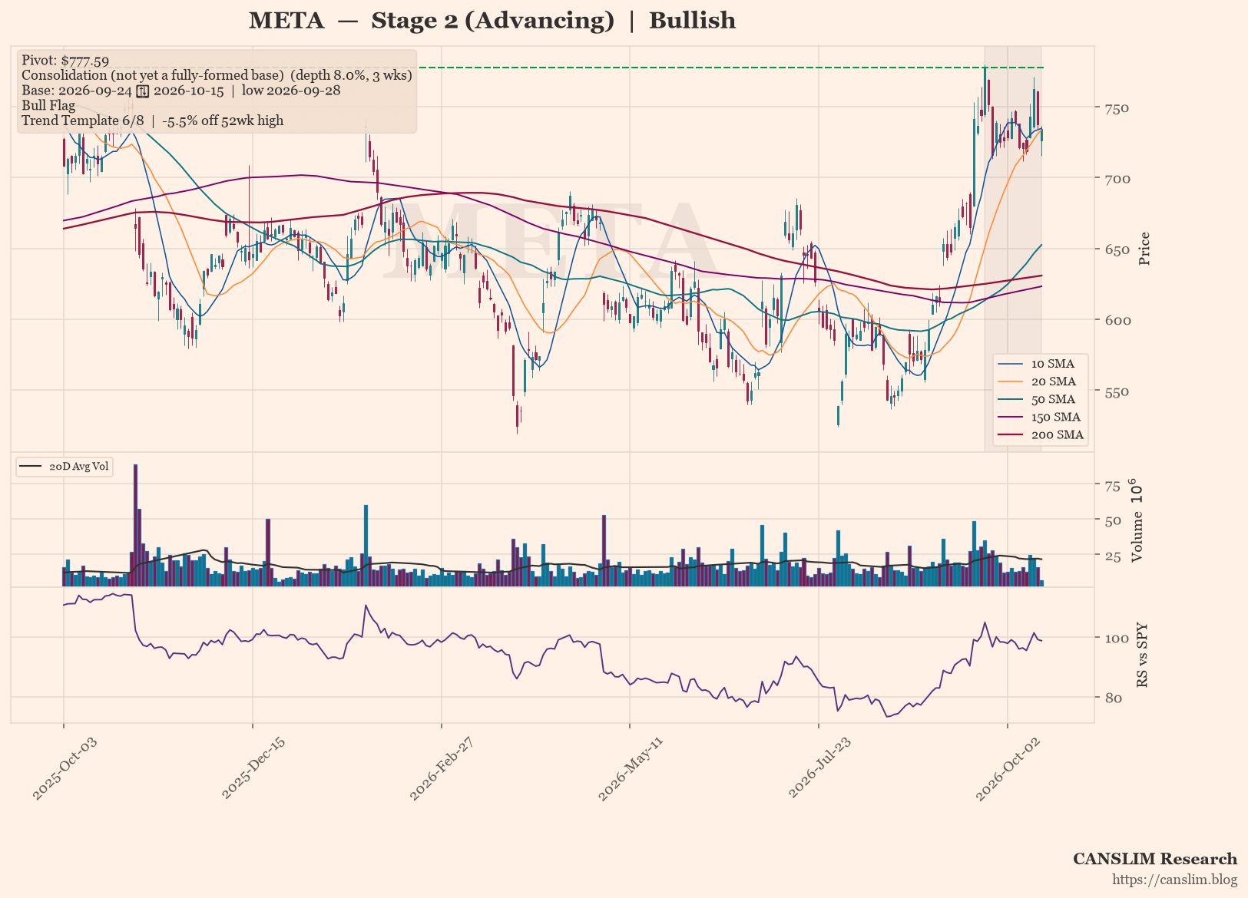Click the "20 SMA" legend entry
This screenshot has width=1248, height=898.
(1039, 381)
